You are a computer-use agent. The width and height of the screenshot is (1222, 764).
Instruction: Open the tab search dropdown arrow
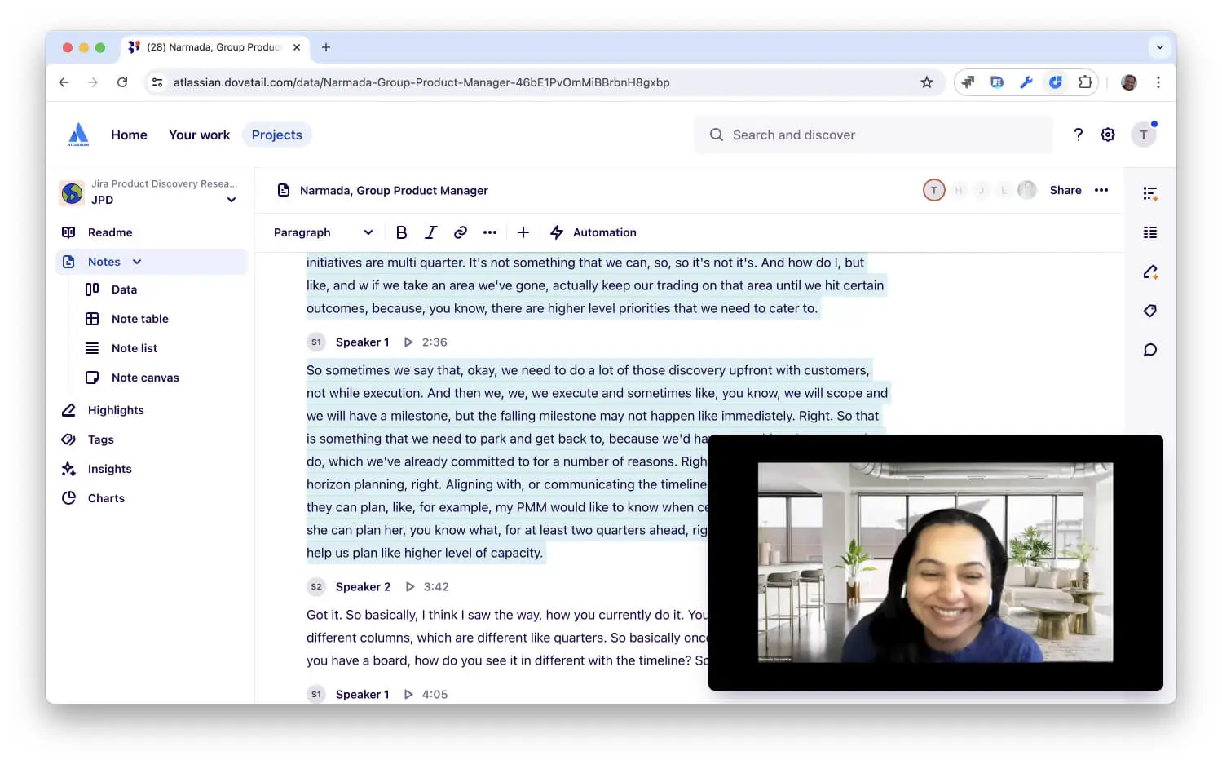[x=1159, y=47]
